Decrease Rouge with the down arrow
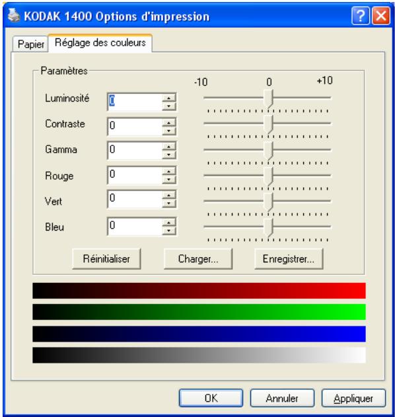This screenshot has width=395, height=417. [169, 179]
